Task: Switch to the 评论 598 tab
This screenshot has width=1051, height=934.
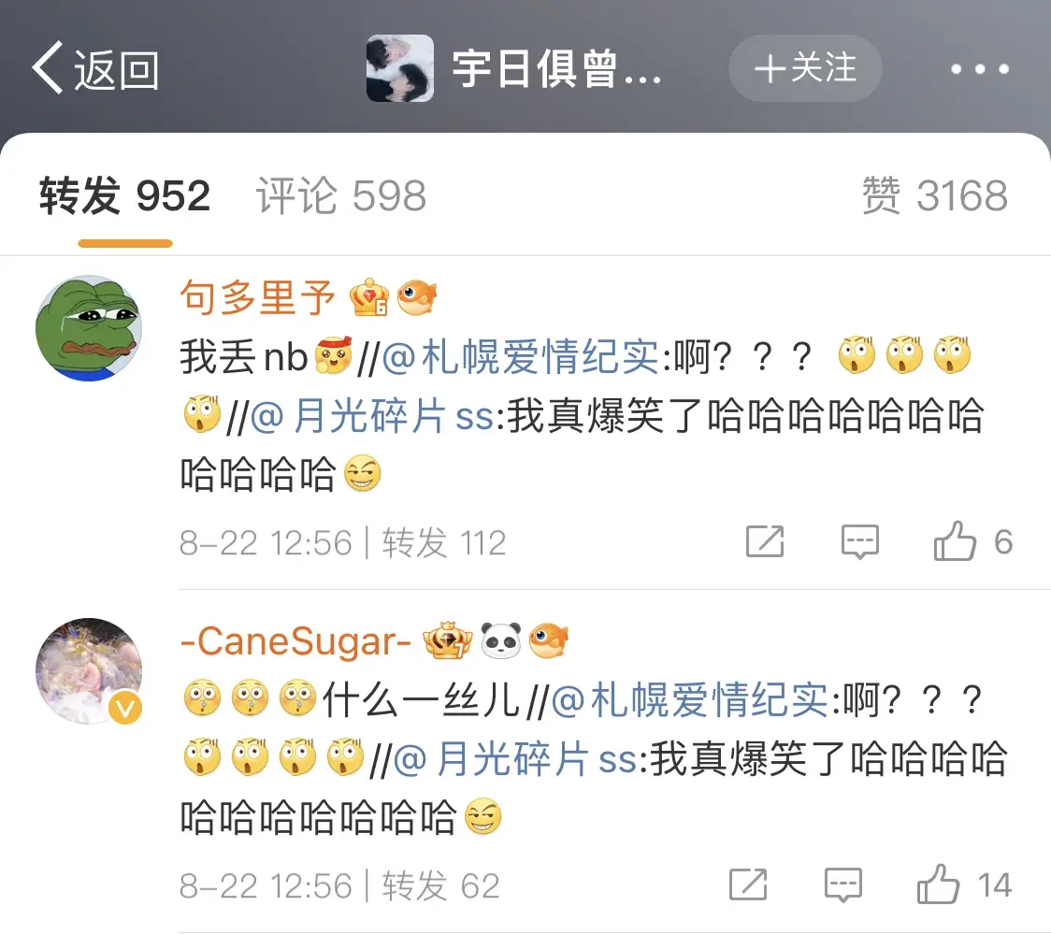Action: pyautogui.click(x=341, y=195)
